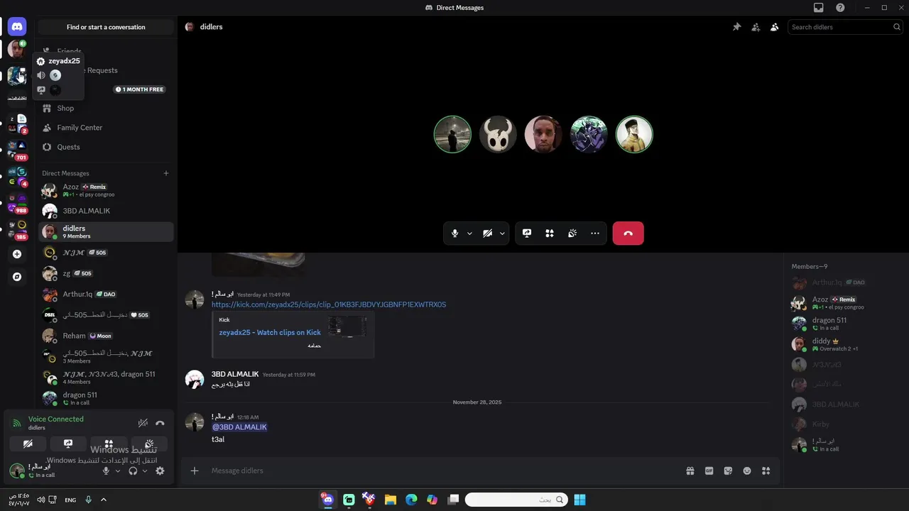The image size is (909, 511).
Task: Open soundboard in call control bar
Action: point(572,233)
